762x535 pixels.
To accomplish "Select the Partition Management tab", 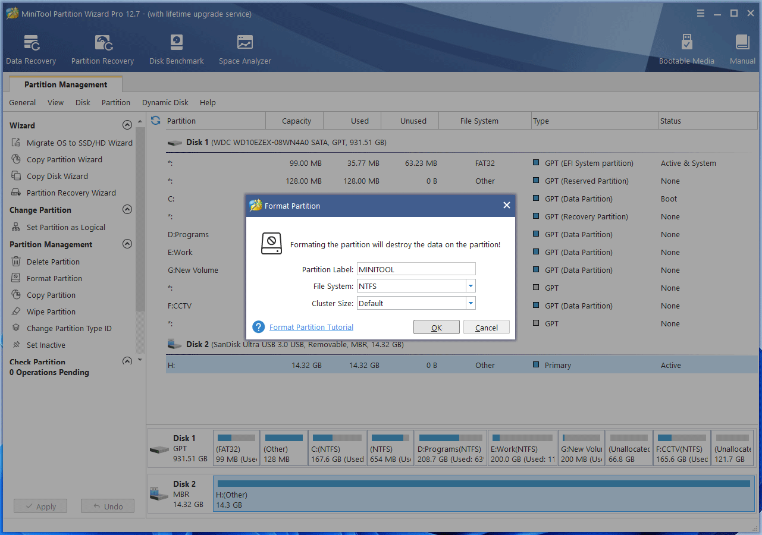I will (x=65, y=84).
